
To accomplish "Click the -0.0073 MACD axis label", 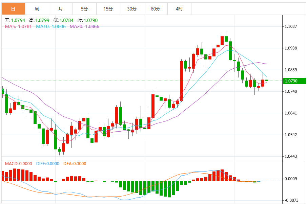I will [x=291, y=200].
